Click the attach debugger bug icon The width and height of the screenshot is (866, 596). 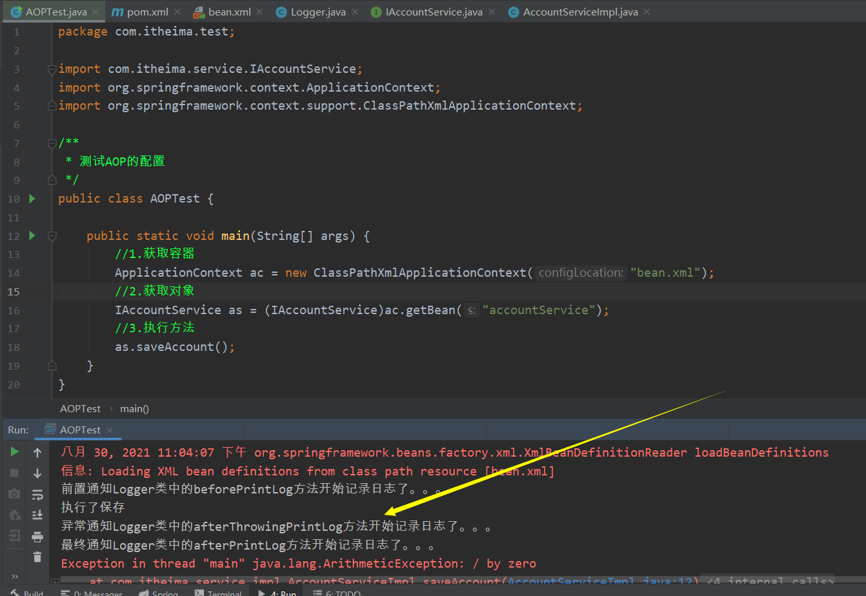14,515
